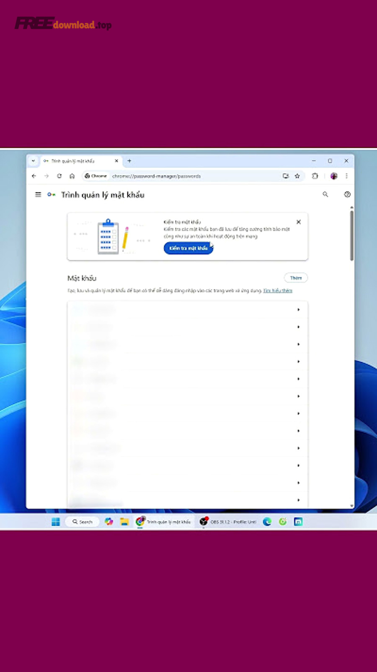377x672 pixels.
Task: Open the Chrome extensions puzzle icon
Action: click(315, 176)
